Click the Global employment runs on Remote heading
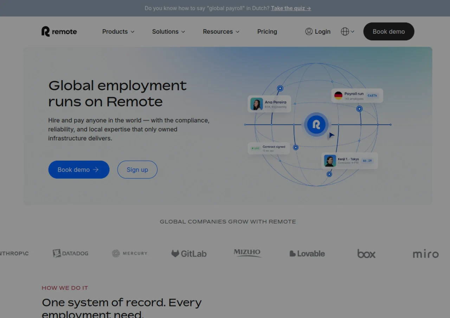The height and width of the screenshot is (318, 450). pyautogui.click(x=117, y=93)
